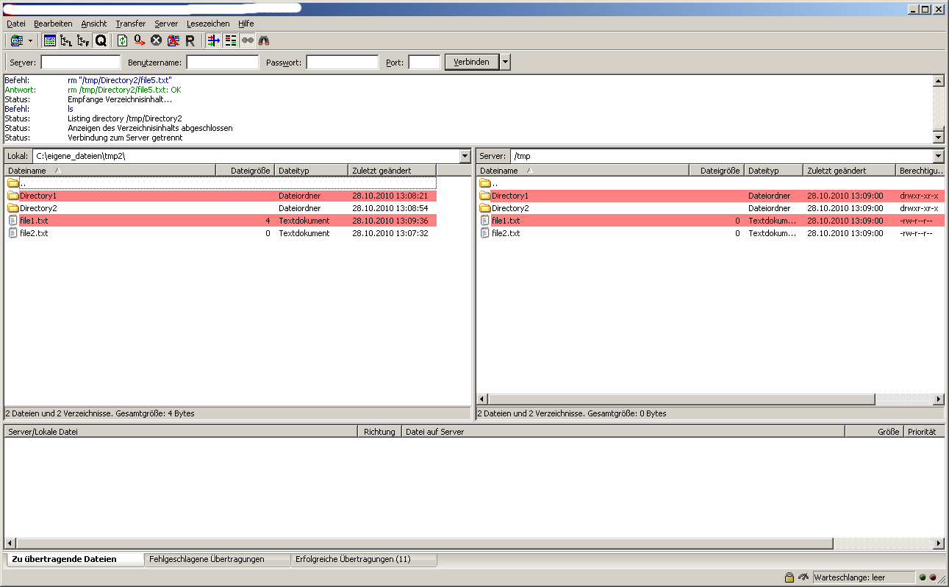This screenshot has width=949, height=587.
Task: Focus the Passwort input field
Action: (343, 63)
